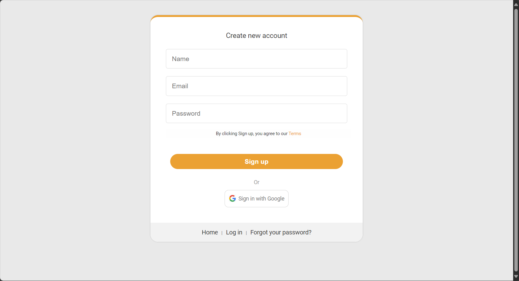Focus the Name input field
Image resolution: width=519 pixels, height=281 pixels.
pos(256,59)
